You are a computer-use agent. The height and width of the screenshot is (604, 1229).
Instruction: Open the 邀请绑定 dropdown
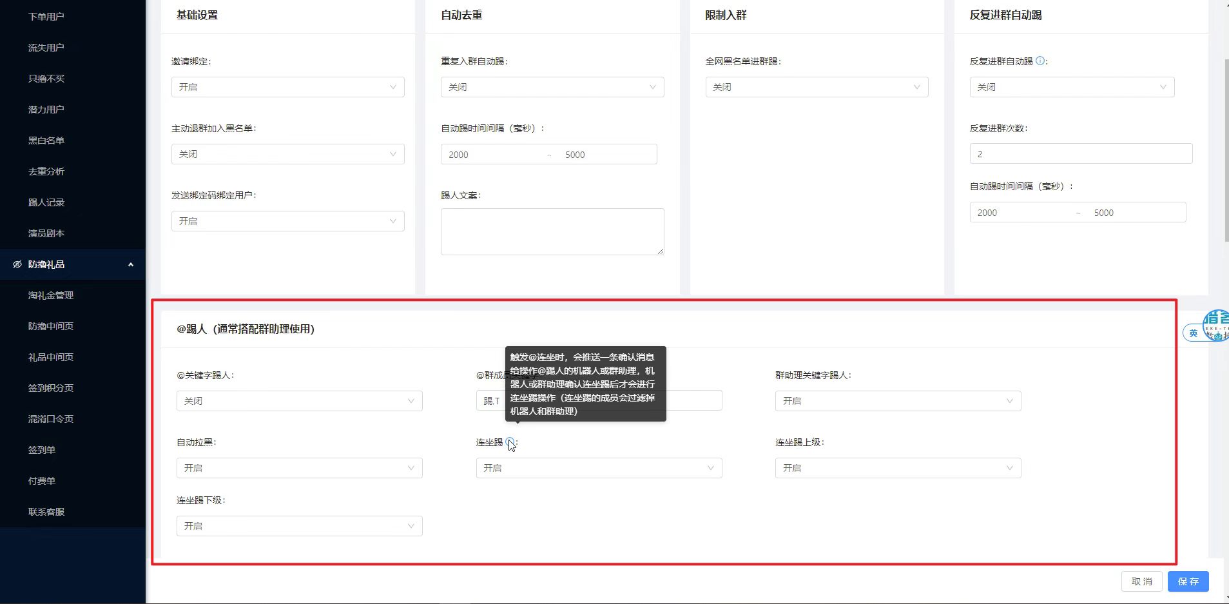287,87
